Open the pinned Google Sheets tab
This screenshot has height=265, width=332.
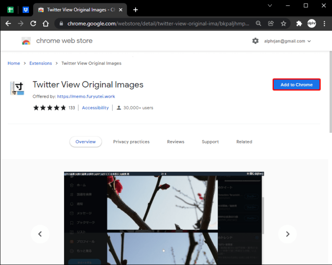[x=11, y=10]
